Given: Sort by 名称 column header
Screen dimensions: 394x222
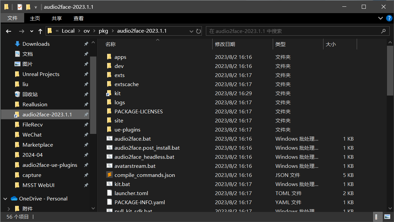Looking at the screenshot, I should click(111, 44).
